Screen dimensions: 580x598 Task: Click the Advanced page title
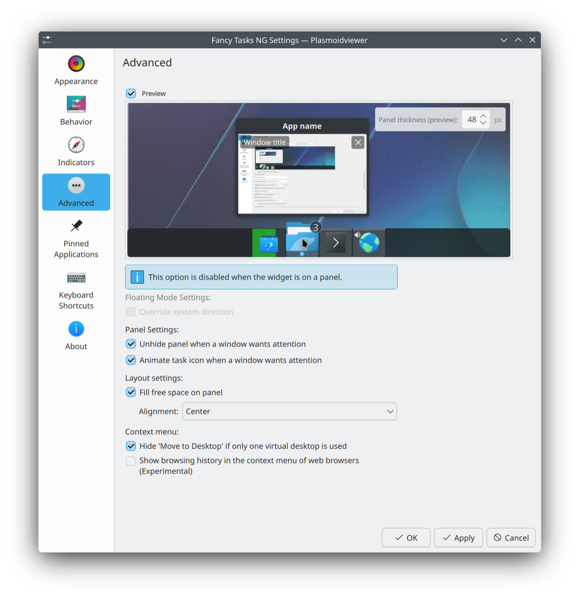(x=147, y=63)
